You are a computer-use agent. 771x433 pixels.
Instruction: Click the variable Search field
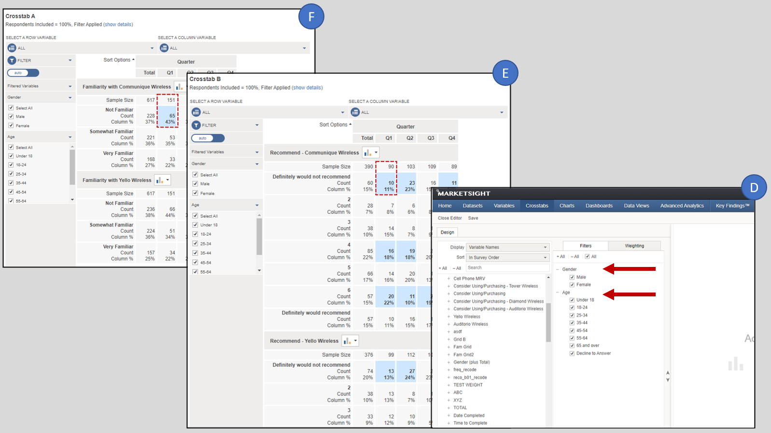pyautogui.click(x=507, y=267)
